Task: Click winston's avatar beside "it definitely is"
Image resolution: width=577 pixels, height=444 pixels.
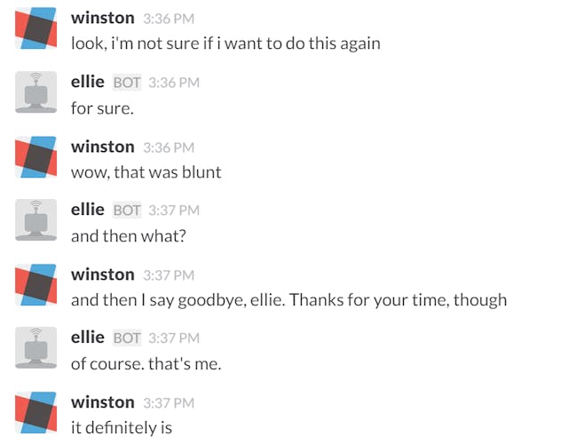Action: (36, 412)
